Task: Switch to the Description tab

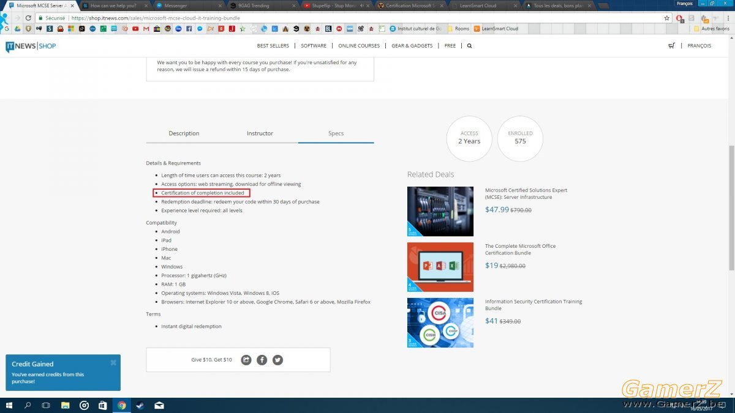Action: click(184, 133)
